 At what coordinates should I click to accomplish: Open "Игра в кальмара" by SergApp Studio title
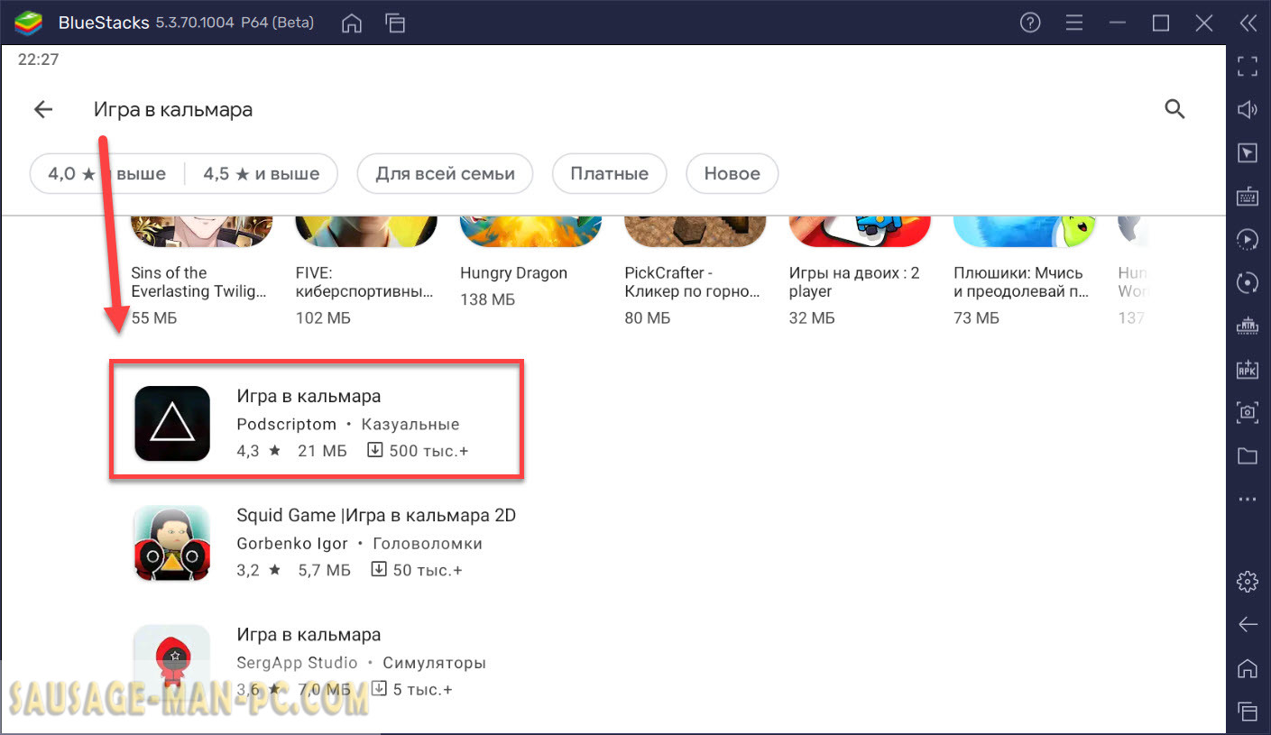pyautogui.click(x=309, y=634)
